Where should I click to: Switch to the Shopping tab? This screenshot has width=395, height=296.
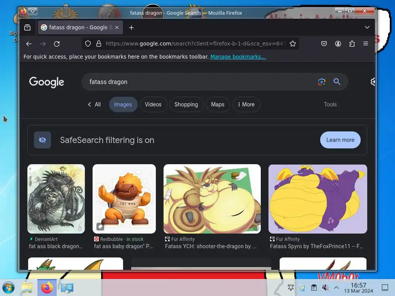[x=186, y=104]
